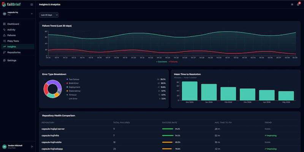
Task: Sort by the Total Failures column header
Action: (x=121, y=123)
